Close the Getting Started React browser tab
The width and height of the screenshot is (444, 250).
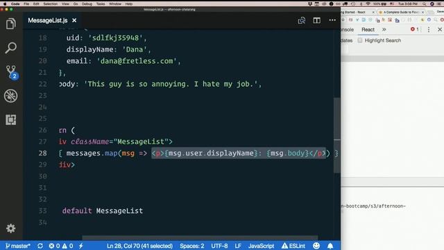pyautogui.click(x=373, y=12)
